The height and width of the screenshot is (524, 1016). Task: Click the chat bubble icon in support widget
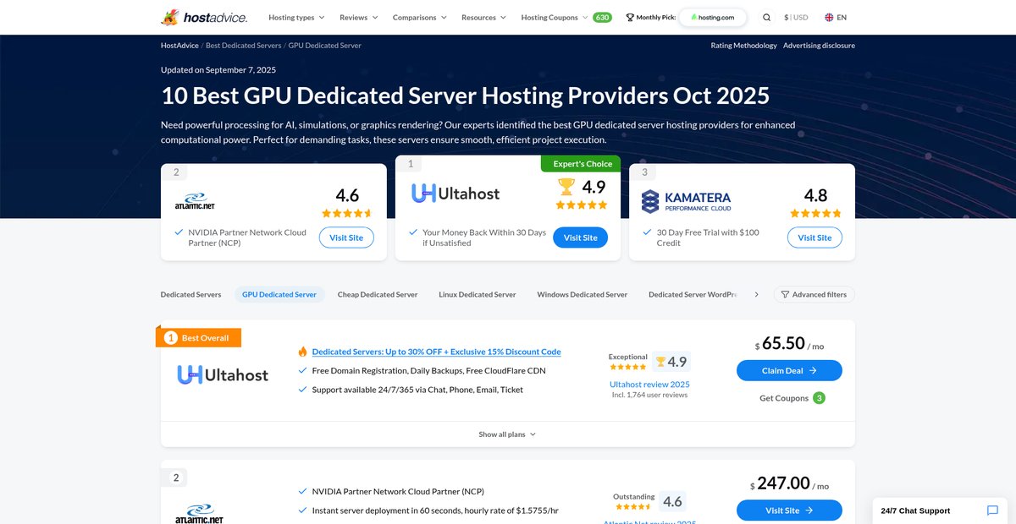point(992,510)
